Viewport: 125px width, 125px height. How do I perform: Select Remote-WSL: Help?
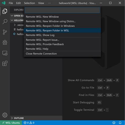point(62,49)
